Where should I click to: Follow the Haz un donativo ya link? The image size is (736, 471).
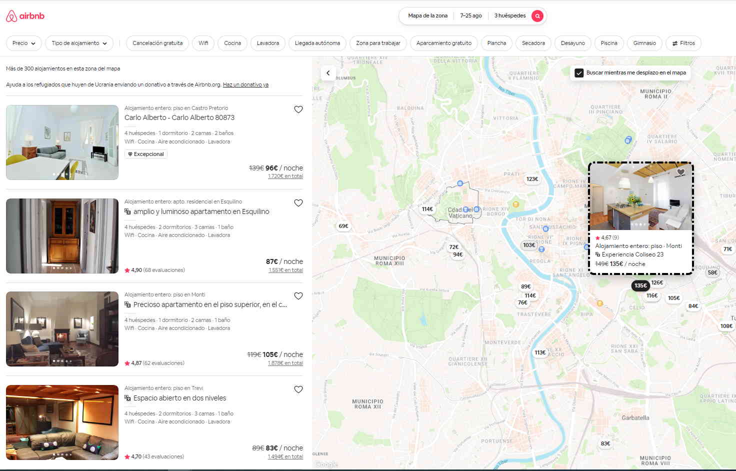coord(245,85)
